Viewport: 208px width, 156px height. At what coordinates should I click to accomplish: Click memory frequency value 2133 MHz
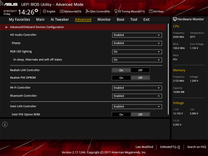click(x=179, y=81)
